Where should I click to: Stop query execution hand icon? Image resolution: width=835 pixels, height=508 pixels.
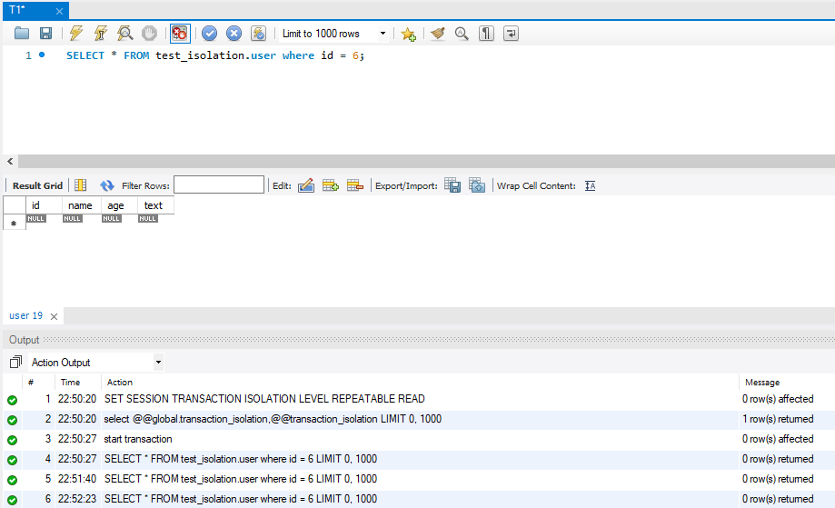pos(150,34)
